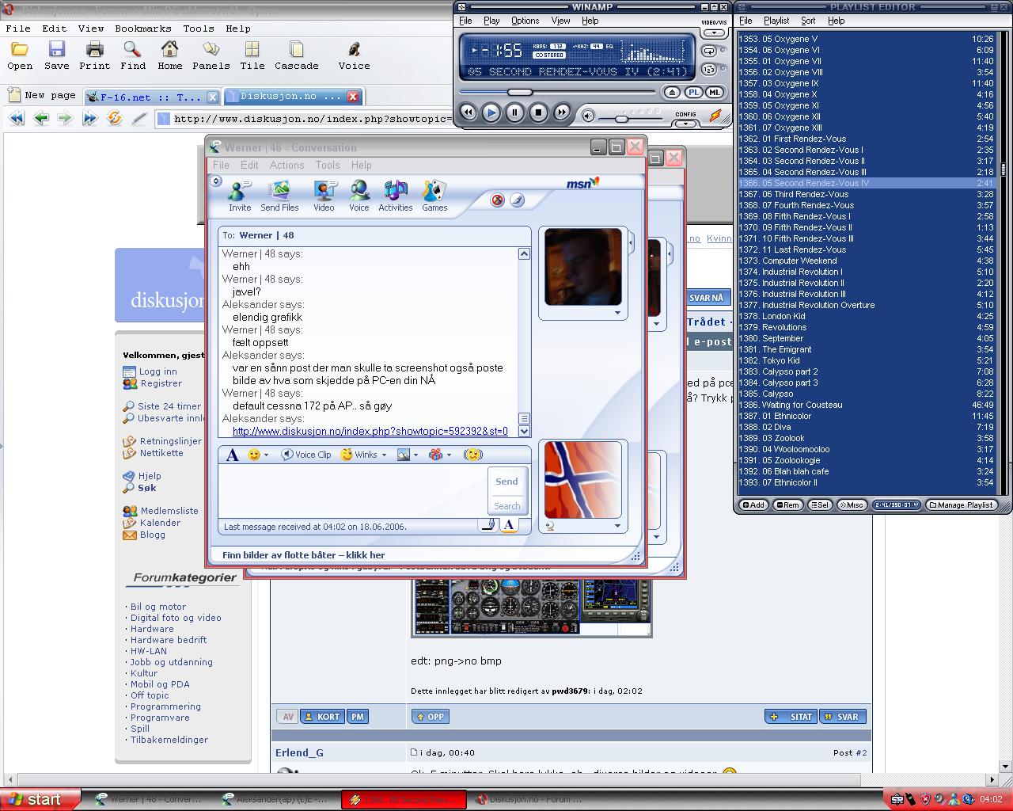Start a Voice call in MSN toolbar
1013x811 pixels.
click(x=359, y=196)
